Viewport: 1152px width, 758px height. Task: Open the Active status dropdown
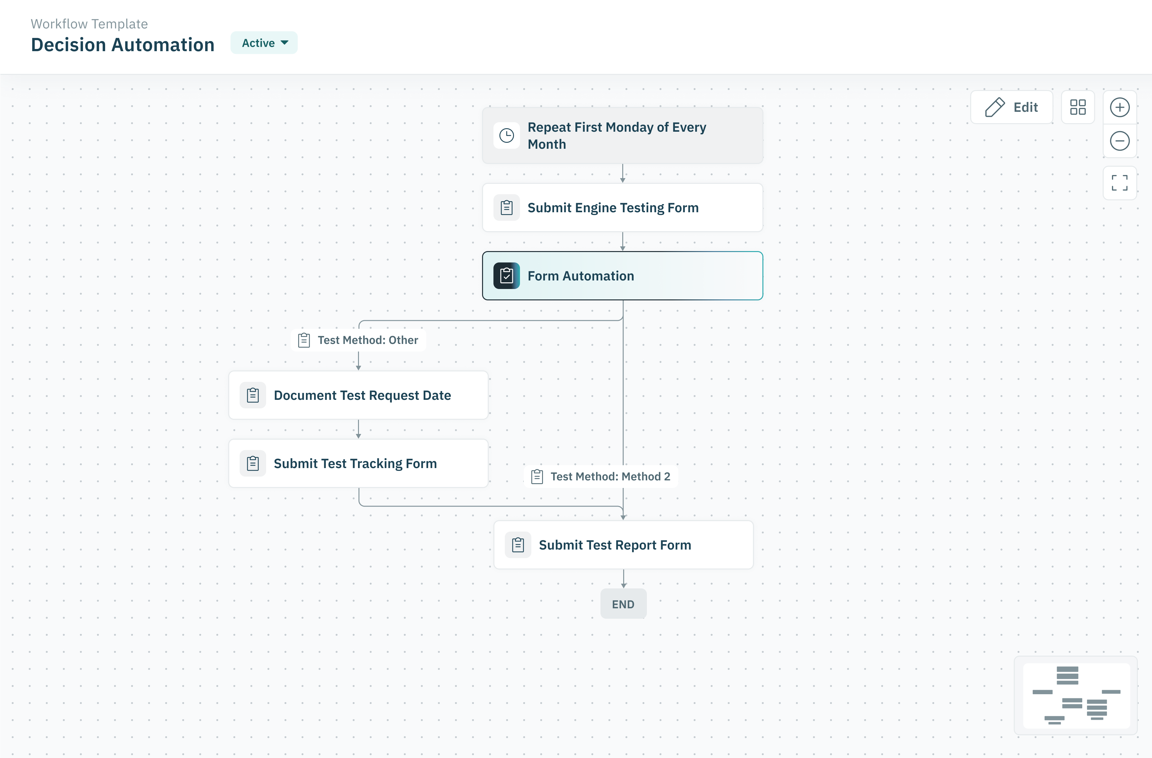pos(264,43)
